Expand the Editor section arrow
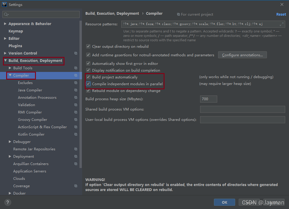Screen dimensions: 289x209 (5, 38)
